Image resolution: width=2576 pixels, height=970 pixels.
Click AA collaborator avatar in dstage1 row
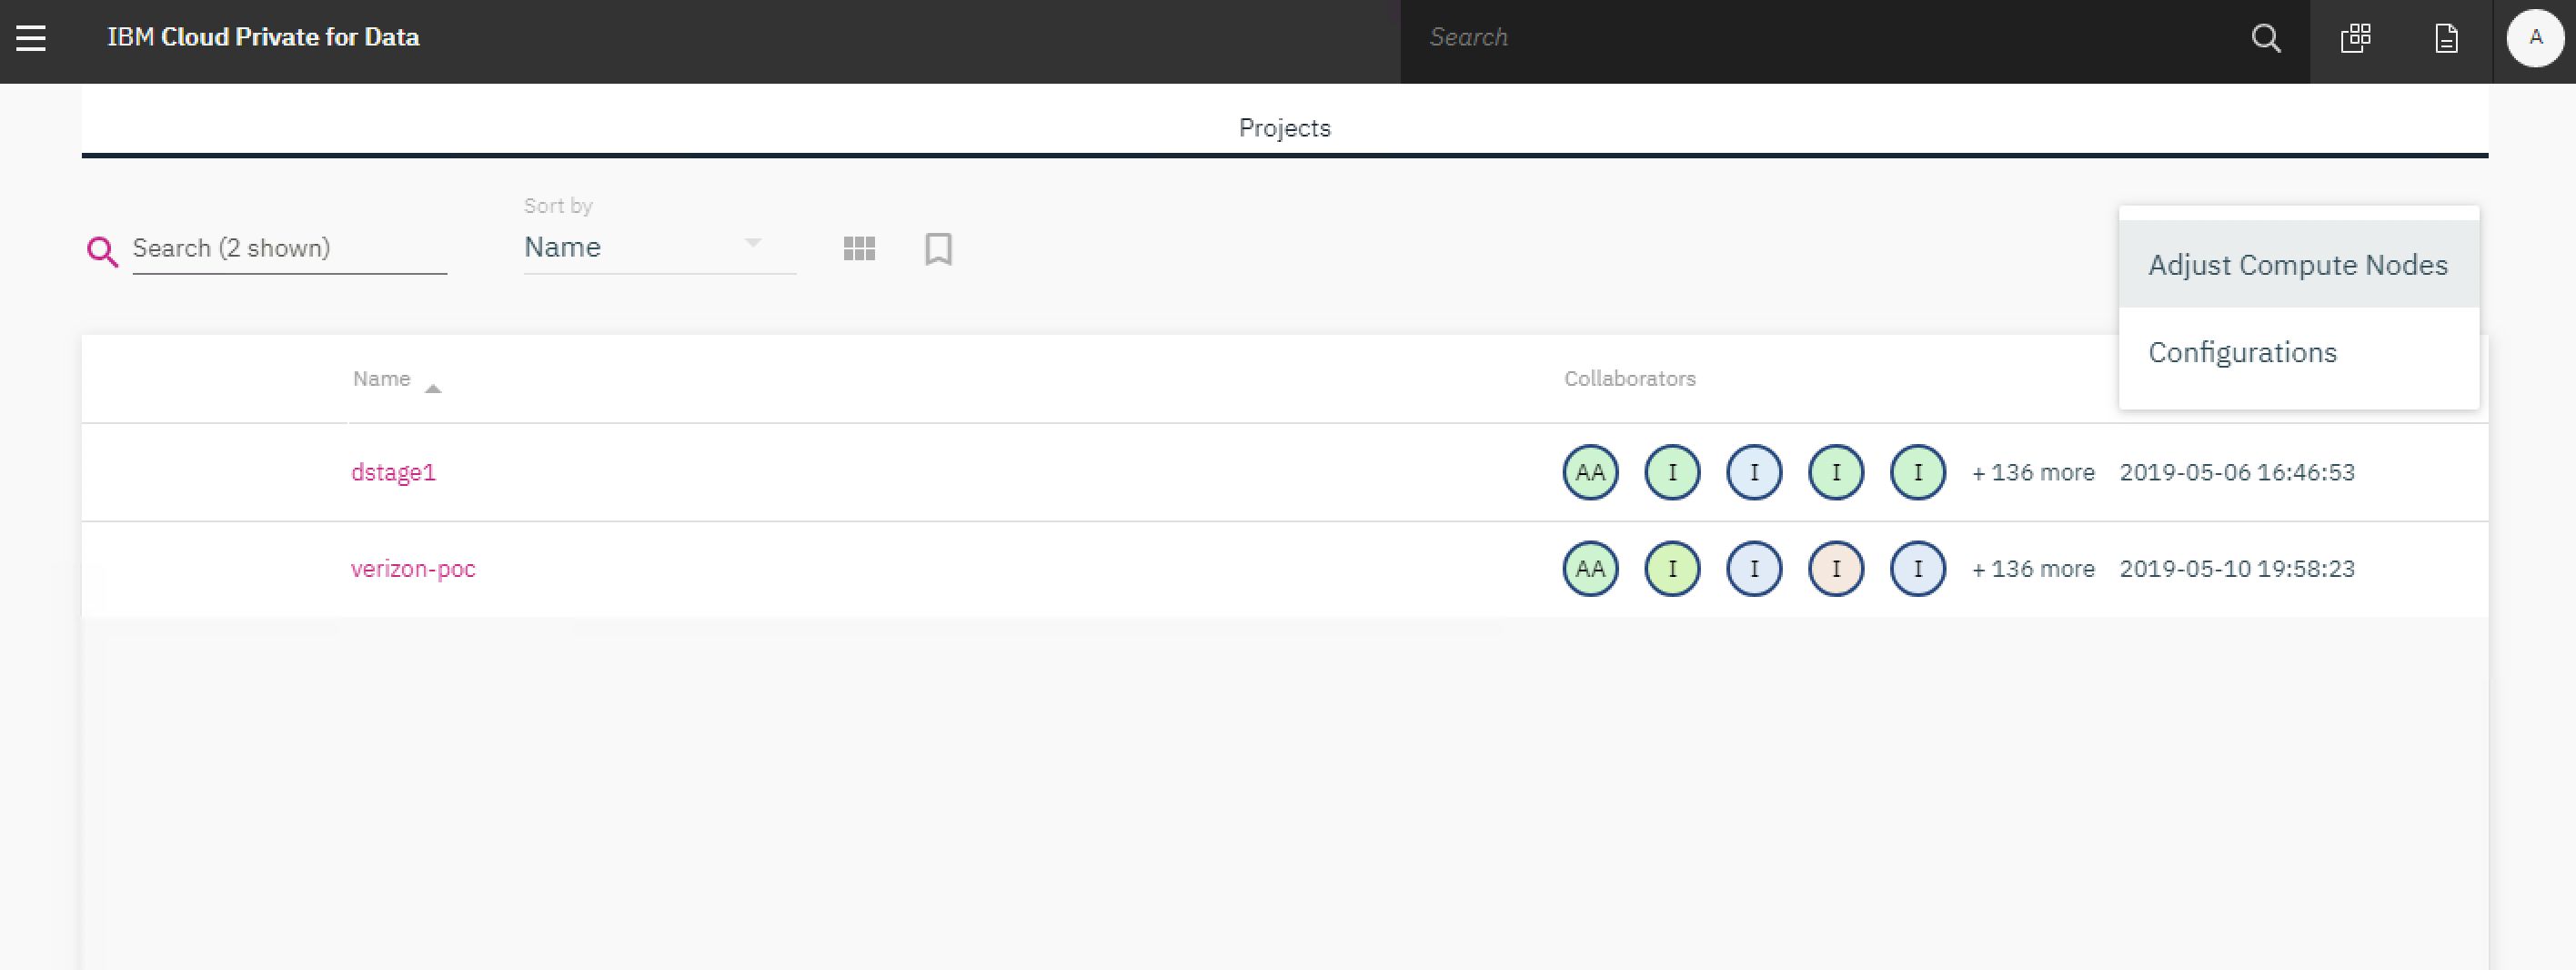pyautogui.click(x=1590, y=472)
